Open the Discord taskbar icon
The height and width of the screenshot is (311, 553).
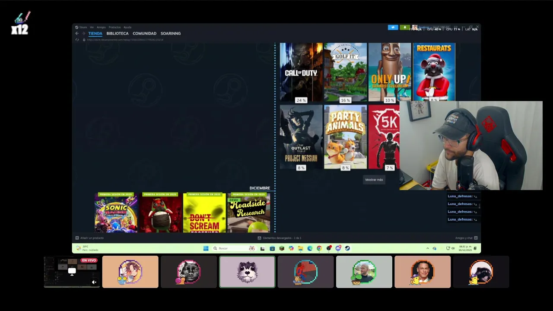[x=338, y=248]
